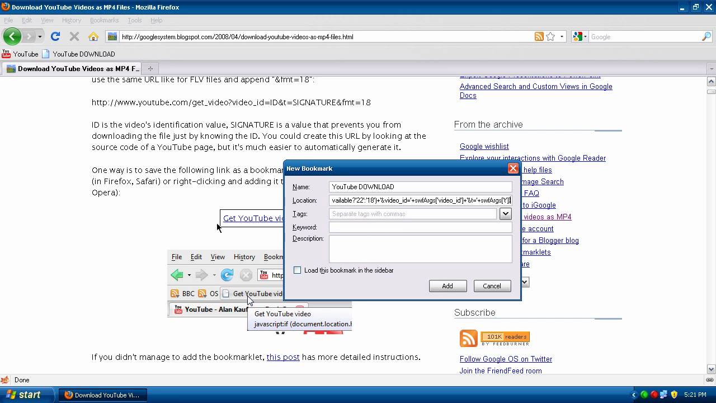Open Explore your interactions with Google Reader
The height and width of the screenshot is (403, 716).
[533, 158]
